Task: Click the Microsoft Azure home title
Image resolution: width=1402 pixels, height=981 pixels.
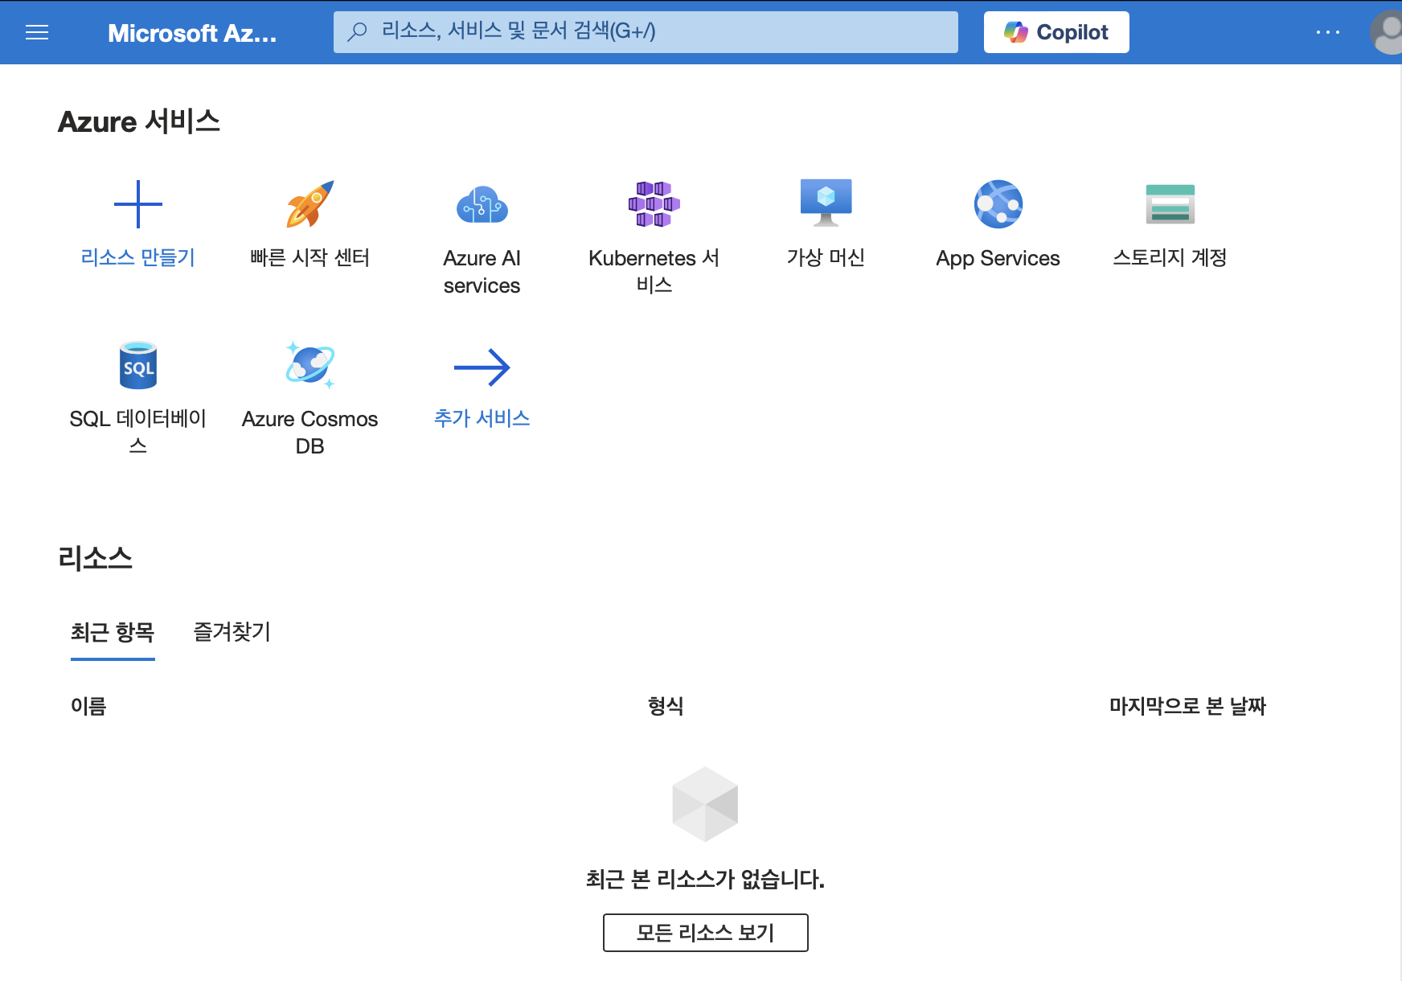Action: click(x=192, y=33)
